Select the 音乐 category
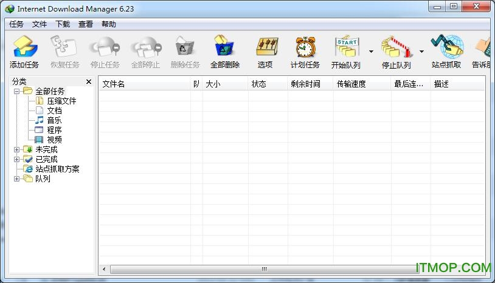The image size is (495, 283). click(x=54, y=120)
